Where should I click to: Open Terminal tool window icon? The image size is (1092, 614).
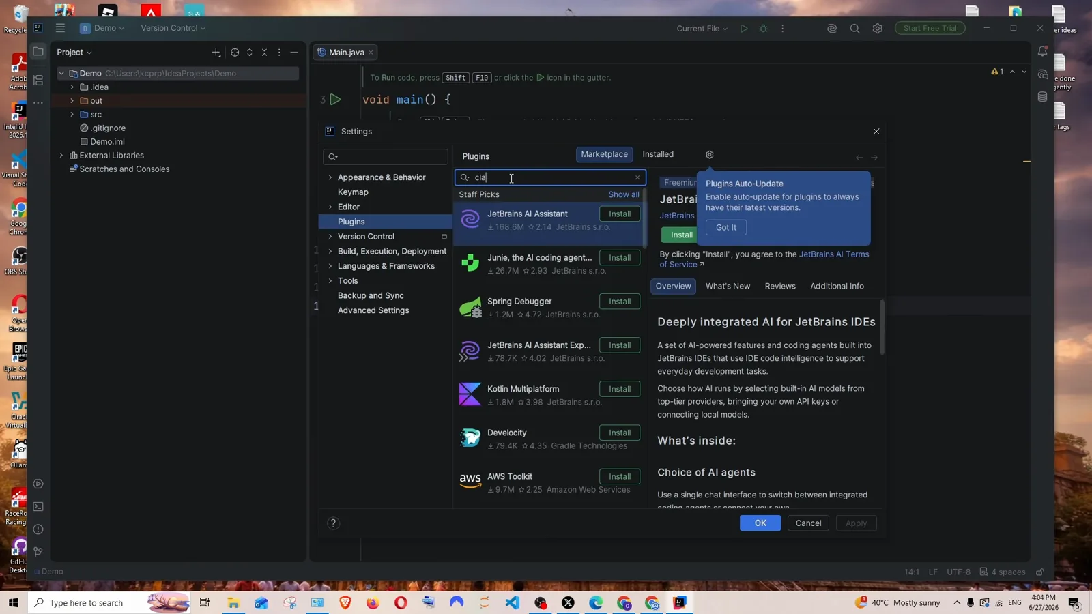point(38,507)
